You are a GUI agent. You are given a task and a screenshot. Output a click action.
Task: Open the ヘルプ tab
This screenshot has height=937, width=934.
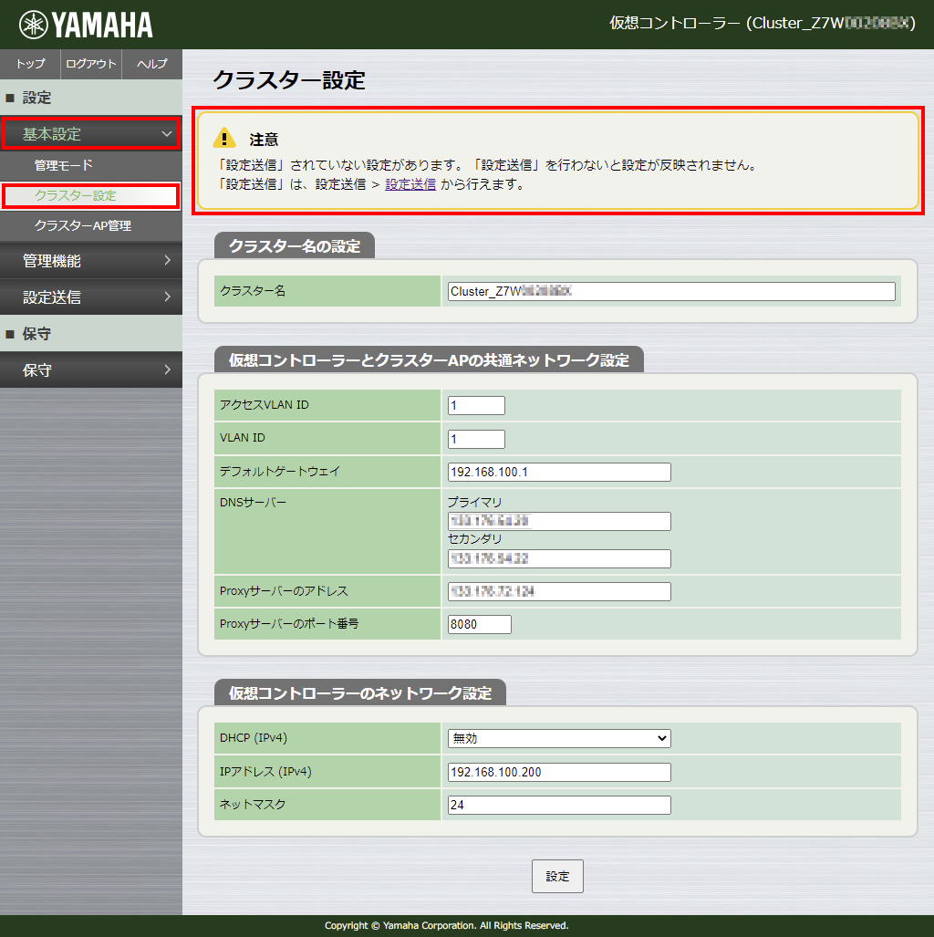(151, 64)
